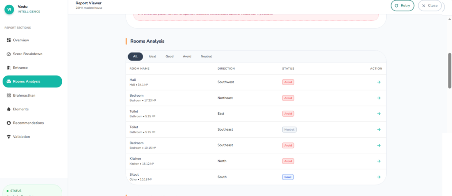This screenshot has width=452, height=196.
Task: Click the Brahmasthan grid icon
Action: coord(9,95)
